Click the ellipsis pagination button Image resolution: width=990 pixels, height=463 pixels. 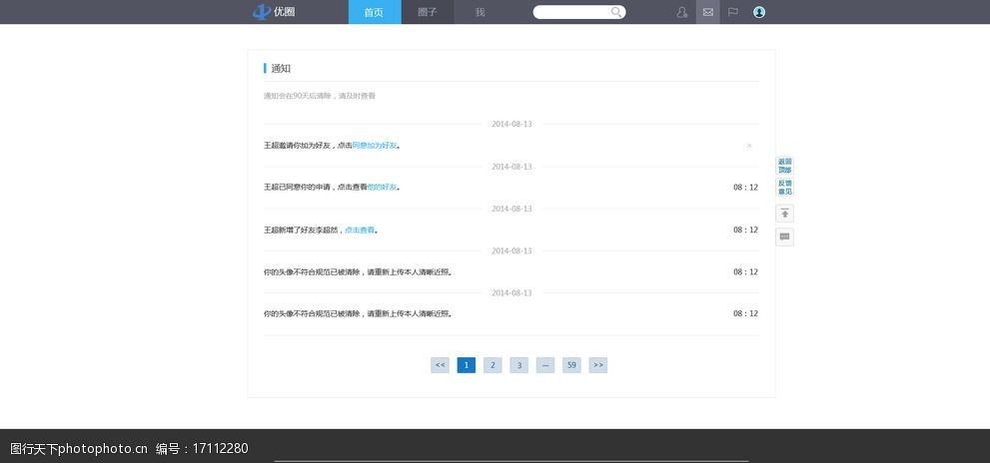point(545,365)
